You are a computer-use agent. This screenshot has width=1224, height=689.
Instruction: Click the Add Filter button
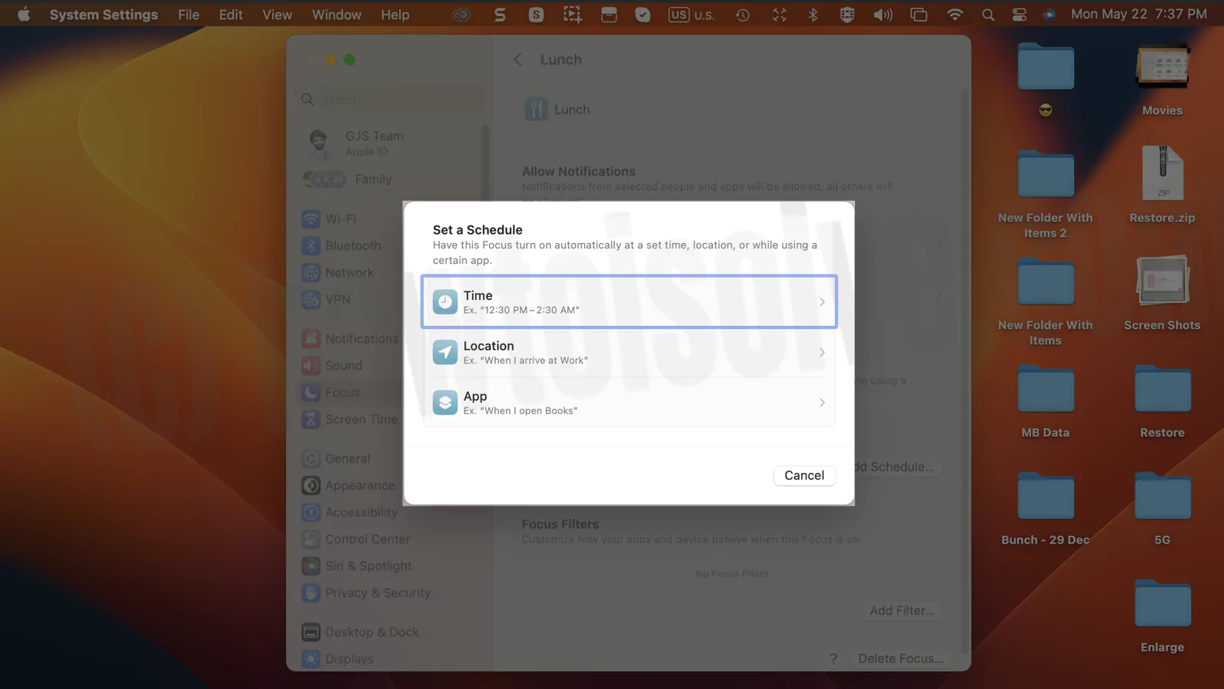coord(902,611)
